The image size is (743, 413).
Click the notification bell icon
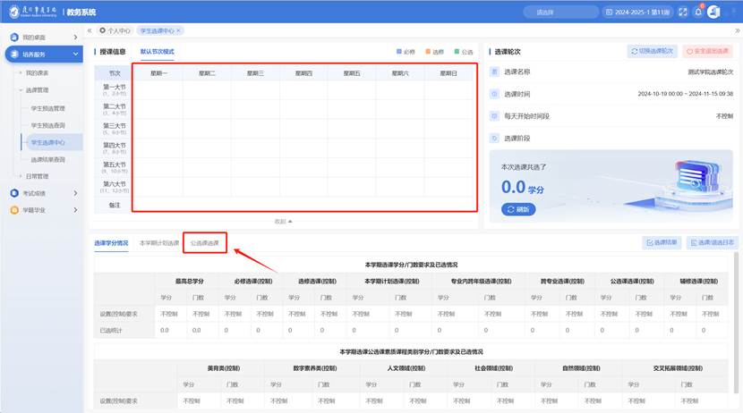tap(698, 12)
